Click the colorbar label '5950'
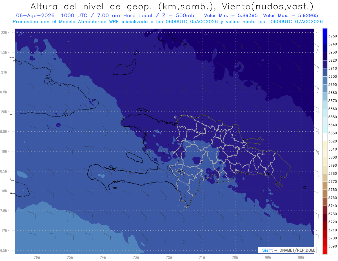The height and width of the screenshot is (261, 338). point(332,36)
